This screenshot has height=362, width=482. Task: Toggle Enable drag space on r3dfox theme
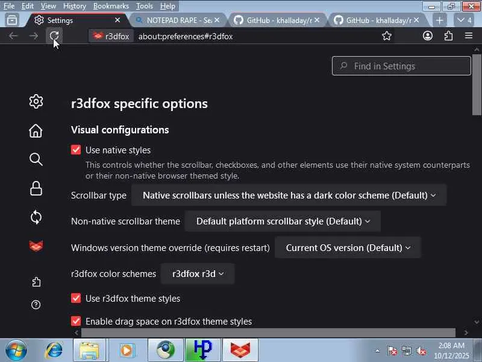pos(76,321)
